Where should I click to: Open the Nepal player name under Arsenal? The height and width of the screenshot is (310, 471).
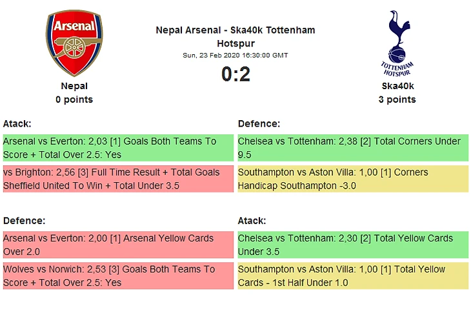[74, 86]
